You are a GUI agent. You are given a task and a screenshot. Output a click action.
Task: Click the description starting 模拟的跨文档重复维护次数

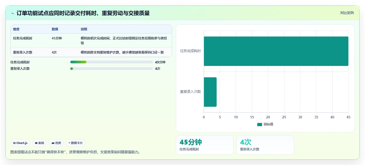click(x=122, y=52)
